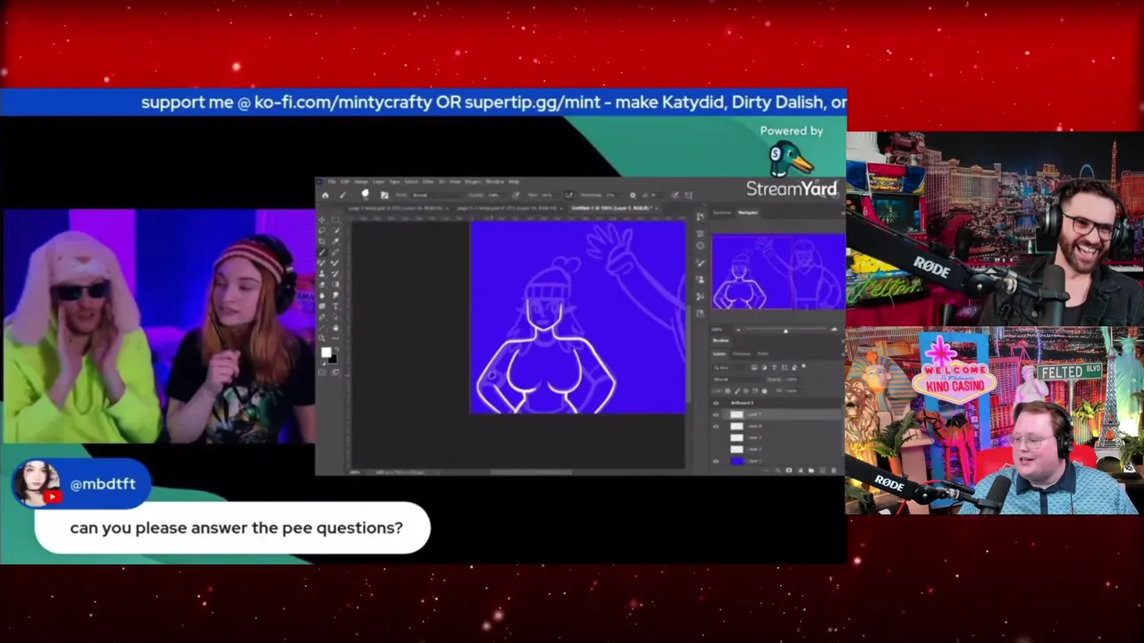Switch to Untitled-3 document tab
This screenshot has width=1144, height=643.
pos(612,208)
